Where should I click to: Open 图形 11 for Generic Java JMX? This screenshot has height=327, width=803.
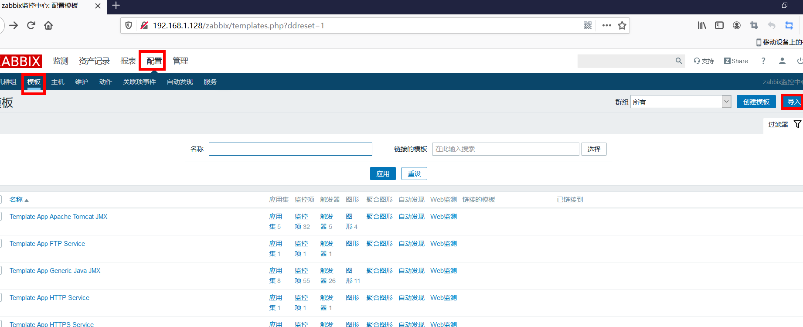pyautogui.click(x=353, y=276)
